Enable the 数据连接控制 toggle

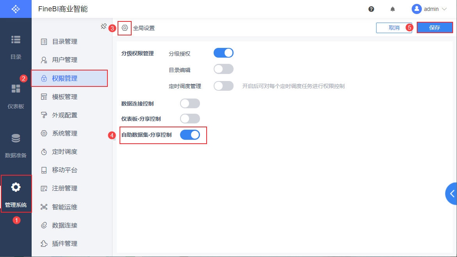click(190, 103)
